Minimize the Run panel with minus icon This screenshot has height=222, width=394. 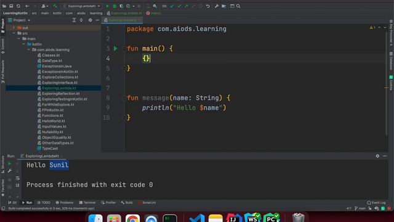(385, 156)
